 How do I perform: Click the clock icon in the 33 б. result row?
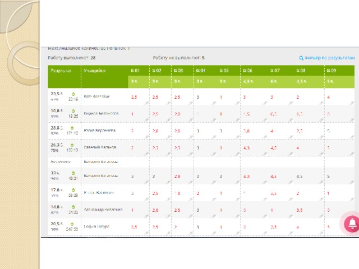click(x=73, y=173)
